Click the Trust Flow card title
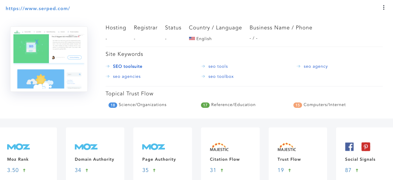This screenshot has width=393, height=180. 289,160
